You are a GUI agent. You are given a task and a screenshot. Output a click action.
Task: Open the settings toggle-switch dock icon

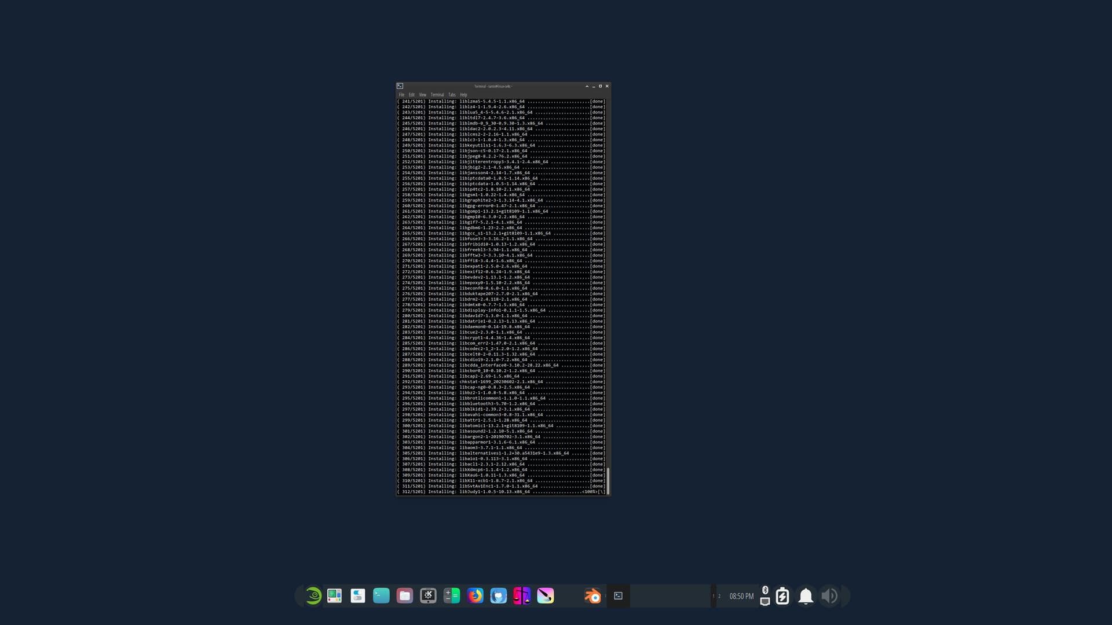[x=358, y=596]
